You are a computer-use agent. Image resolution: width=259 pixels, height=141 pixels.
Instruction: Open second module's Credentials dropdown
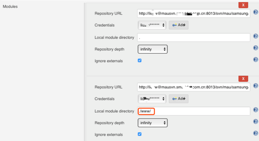tap(152, 99)
